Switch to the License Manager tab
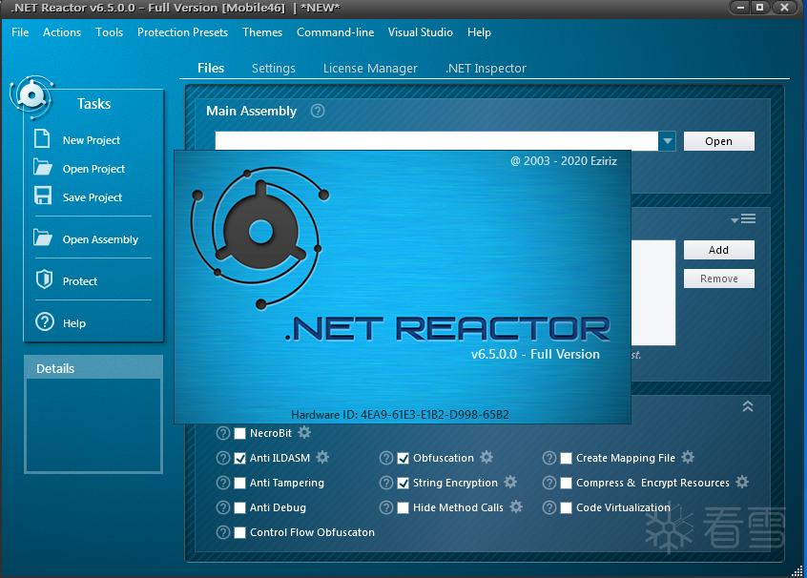 click(x=370, y=68)
